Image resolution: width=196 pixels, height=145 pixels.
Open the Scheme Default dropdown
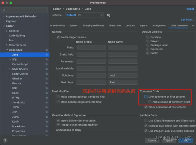(x=84, y=15)
